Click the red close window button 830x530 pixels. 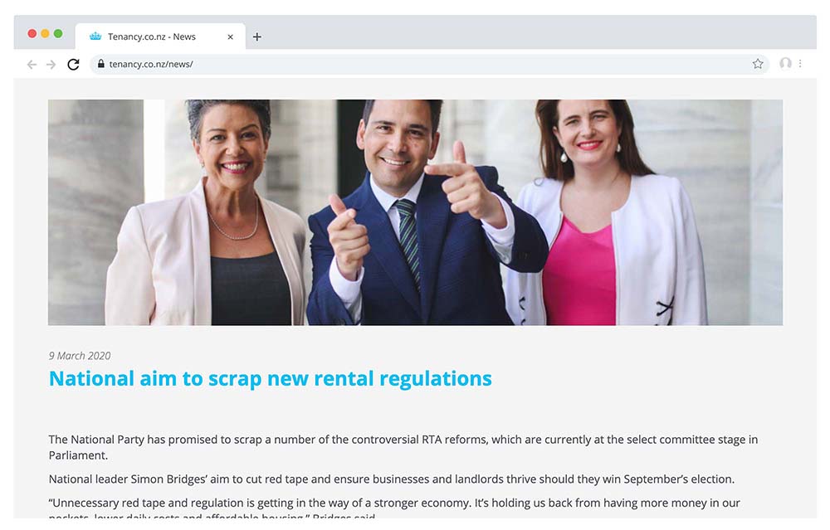[32, 33]
